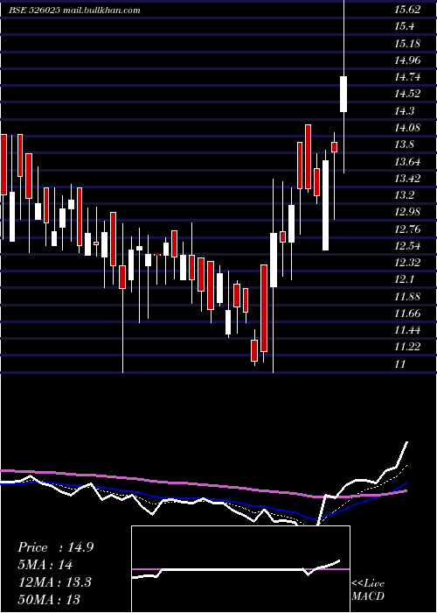Click the "Price : 14.9" legend entry

(x=55, y=547)
